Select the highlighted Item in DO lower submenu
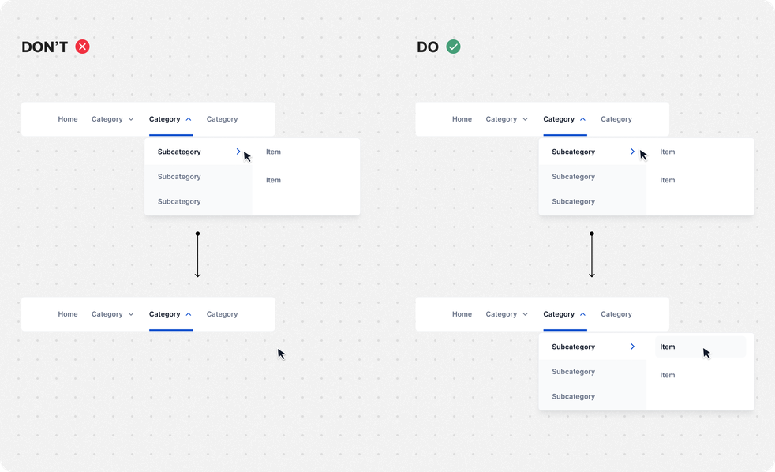775x472 pixels. (668, 347)
